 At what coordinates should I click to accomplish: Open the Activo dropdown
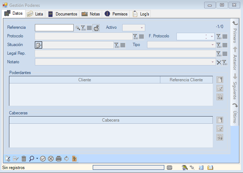click(142, 28)
